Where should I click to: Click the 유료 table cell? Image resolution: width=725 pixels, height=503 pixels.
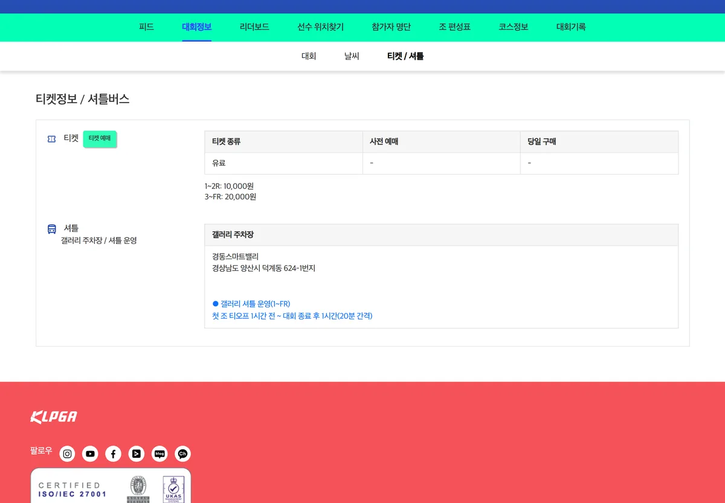pyautogui.click(x=284, y=163)
